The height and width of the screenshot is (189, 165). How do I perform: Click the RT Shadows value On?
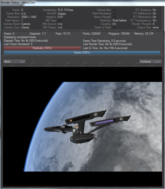tap(154, 10)
